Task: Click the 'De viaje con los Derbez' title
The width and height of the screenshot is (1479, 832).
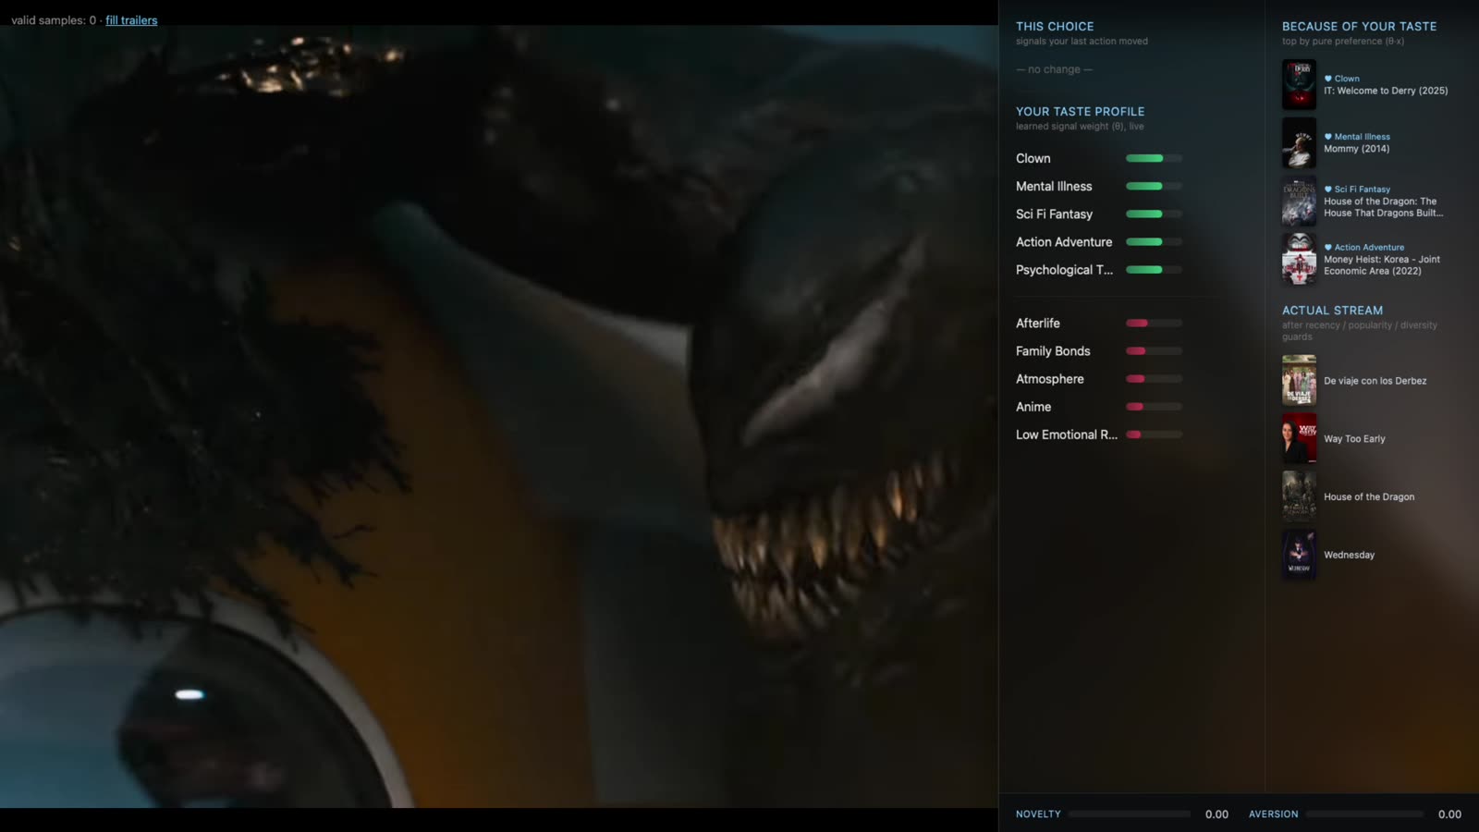Action: pos(1375,381)
